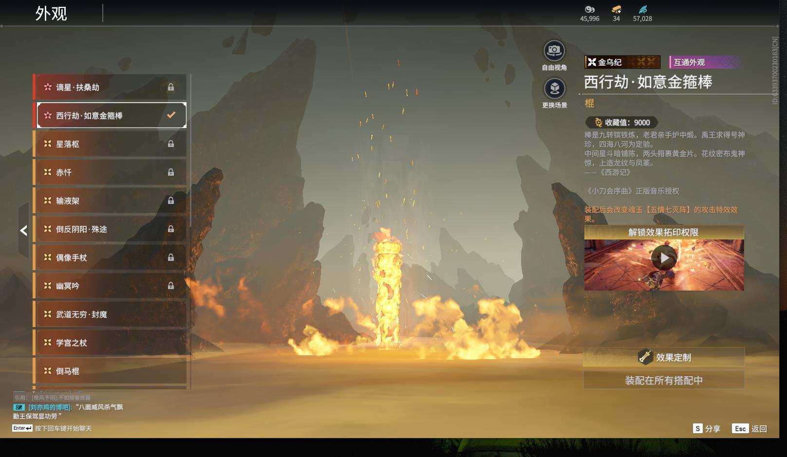
Task: Click the rarity icon beside 倒反阴阳·殊途
Action: [48, 229]
